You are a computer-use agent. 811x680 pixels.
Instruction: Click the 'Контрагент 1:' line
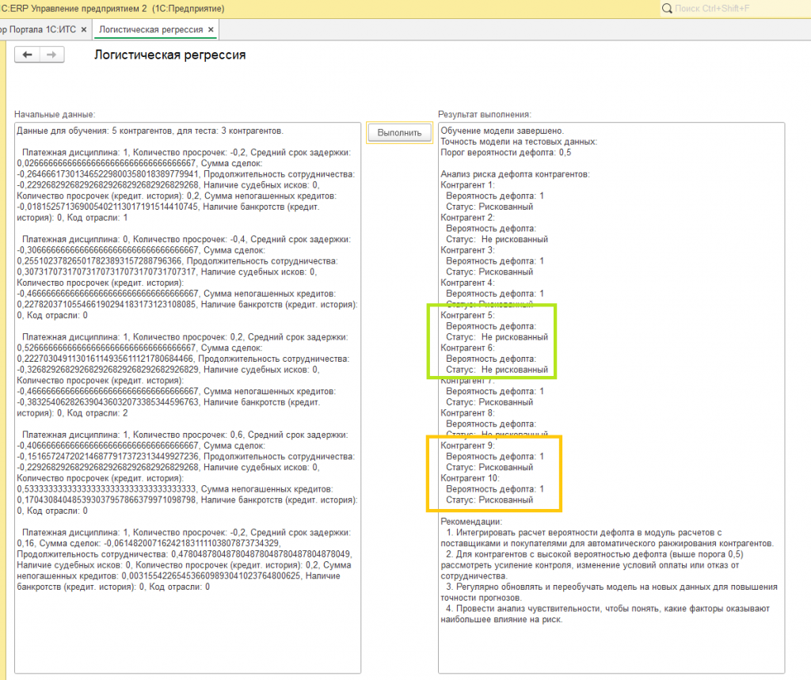point(467,185)
